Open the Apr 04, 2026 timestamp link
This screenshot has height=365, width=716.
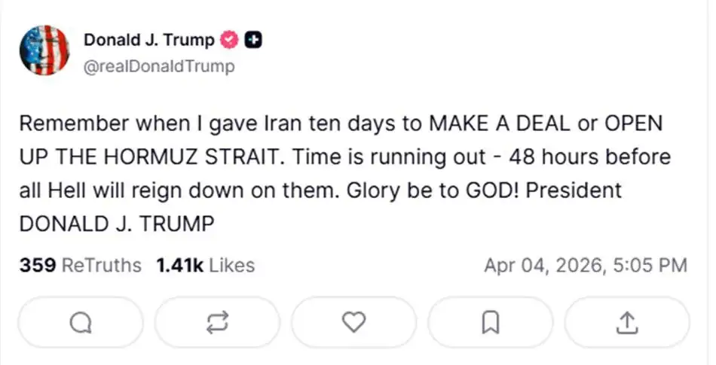pyautogui.click(x=585, y=266)
